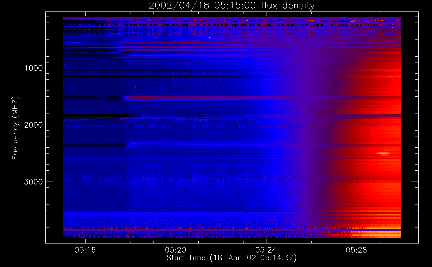Screen dimensions: 432x267
Task: Click the bright yellow burst spot near 2500 MHz
Action: [384, 153]
